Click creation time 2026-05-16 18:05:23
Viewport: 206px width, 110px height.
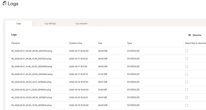[79, 90]
